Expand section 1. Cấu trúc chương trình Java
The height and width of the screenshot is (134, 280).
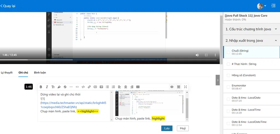pyautogui.click(x=252, y=29)
